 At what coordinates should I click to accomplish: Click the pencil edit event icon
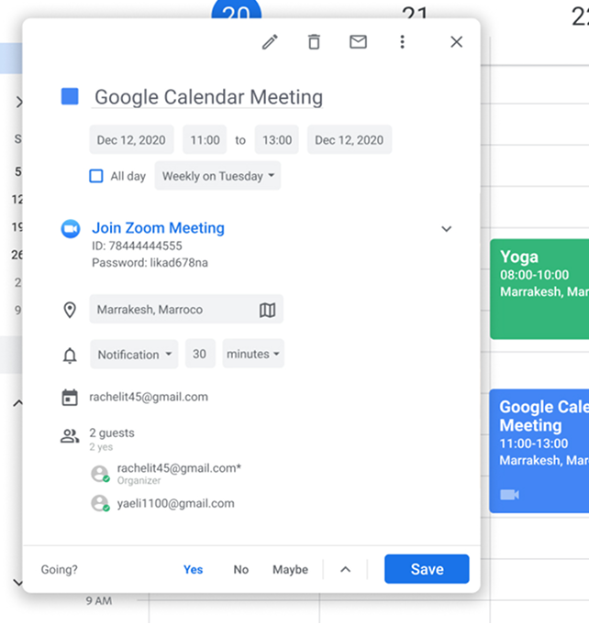coord(270,42)
